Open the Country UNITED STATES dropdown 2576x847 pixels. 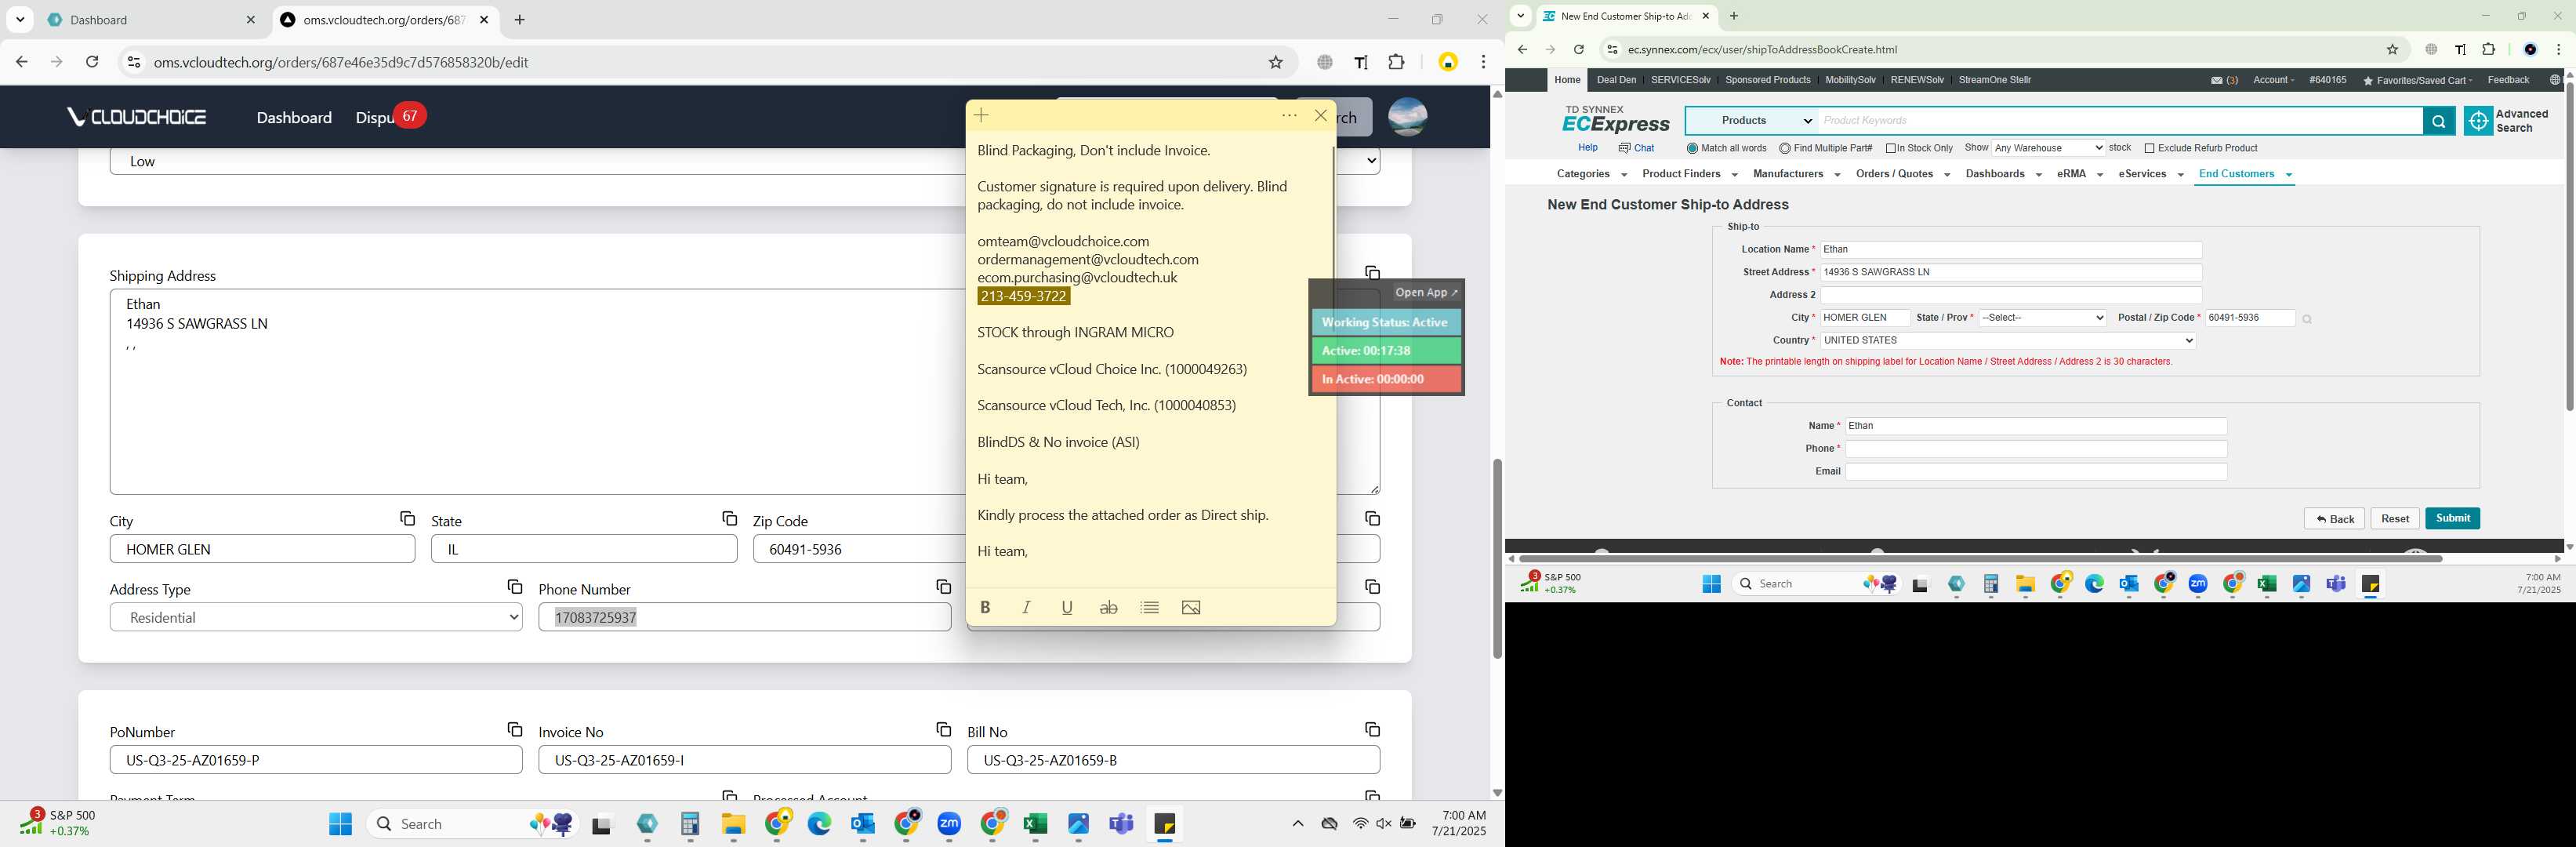click(x=2008, y=340)
